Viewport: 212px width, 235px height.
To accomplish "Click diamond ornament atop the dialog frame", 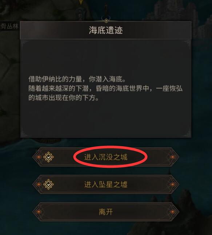I will coord(106,21).
